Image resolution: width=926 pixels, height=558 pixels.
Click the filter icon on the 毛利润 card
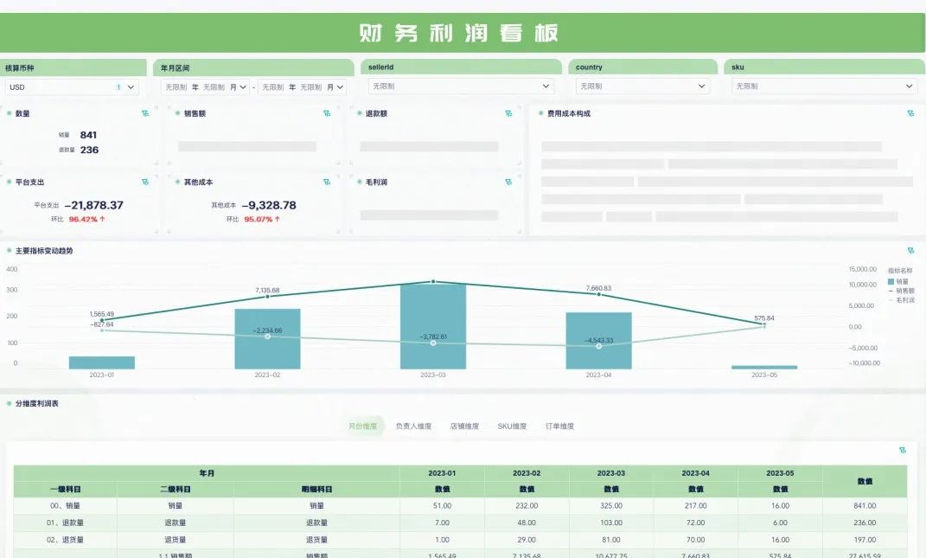[508, 182]
